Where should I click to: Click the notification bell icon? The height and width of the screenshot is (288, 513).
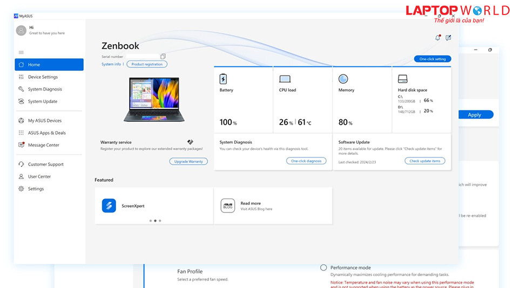(x=437, y=38)
